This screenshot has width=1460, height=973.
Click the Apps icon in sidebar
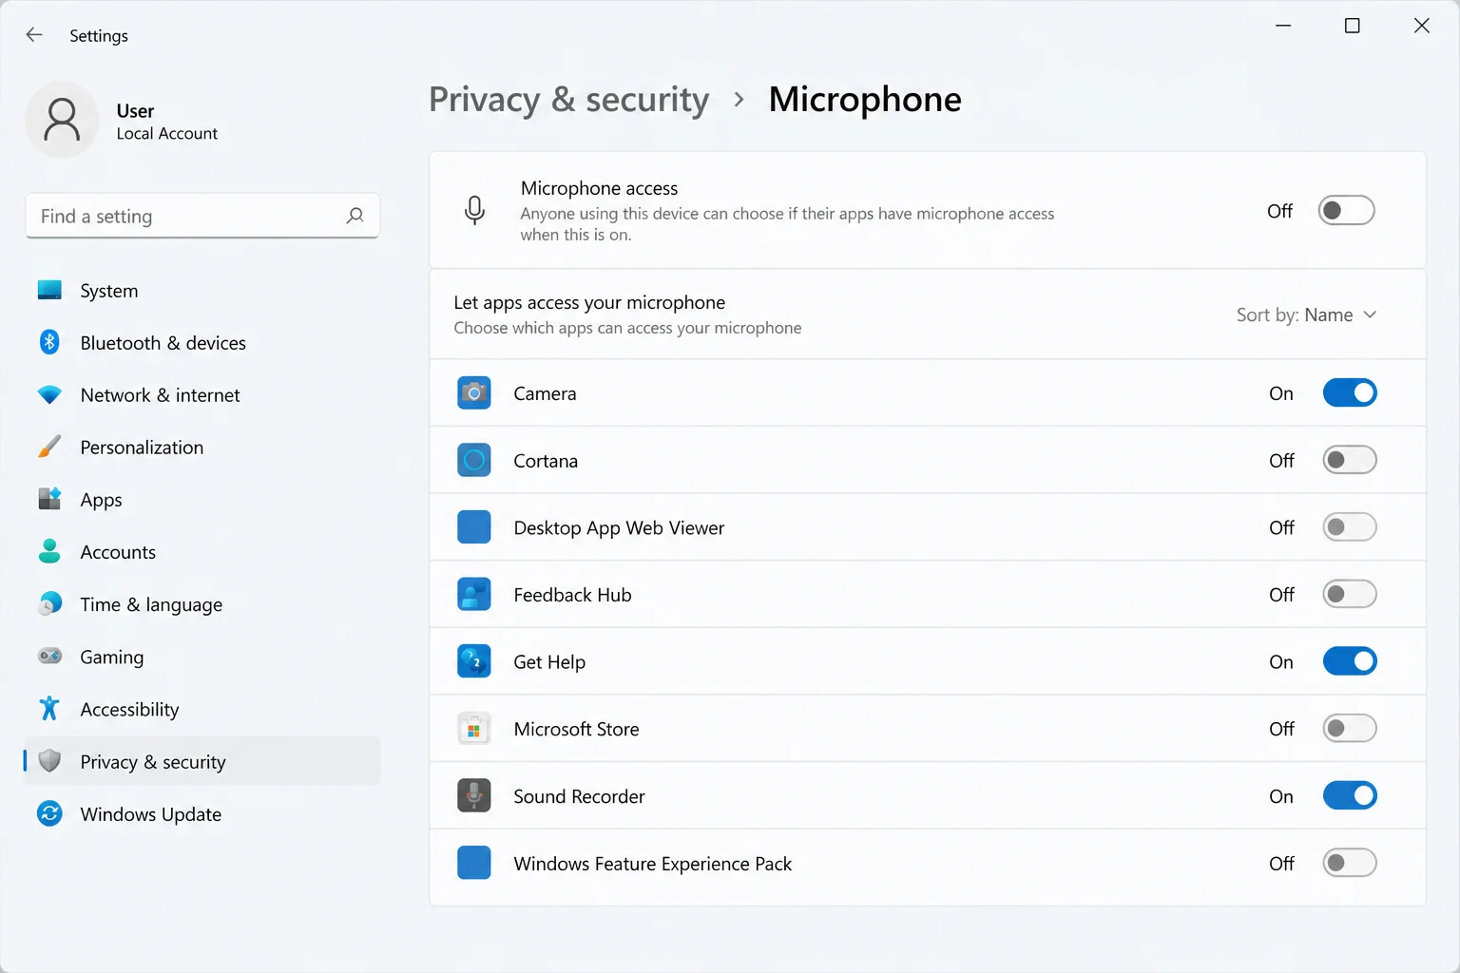(49, 499)
